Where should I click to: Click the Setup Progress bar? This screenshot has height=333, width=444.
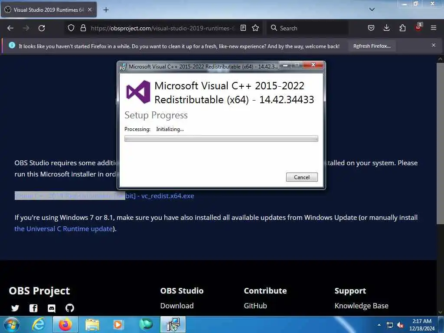(x=221, y=138)
